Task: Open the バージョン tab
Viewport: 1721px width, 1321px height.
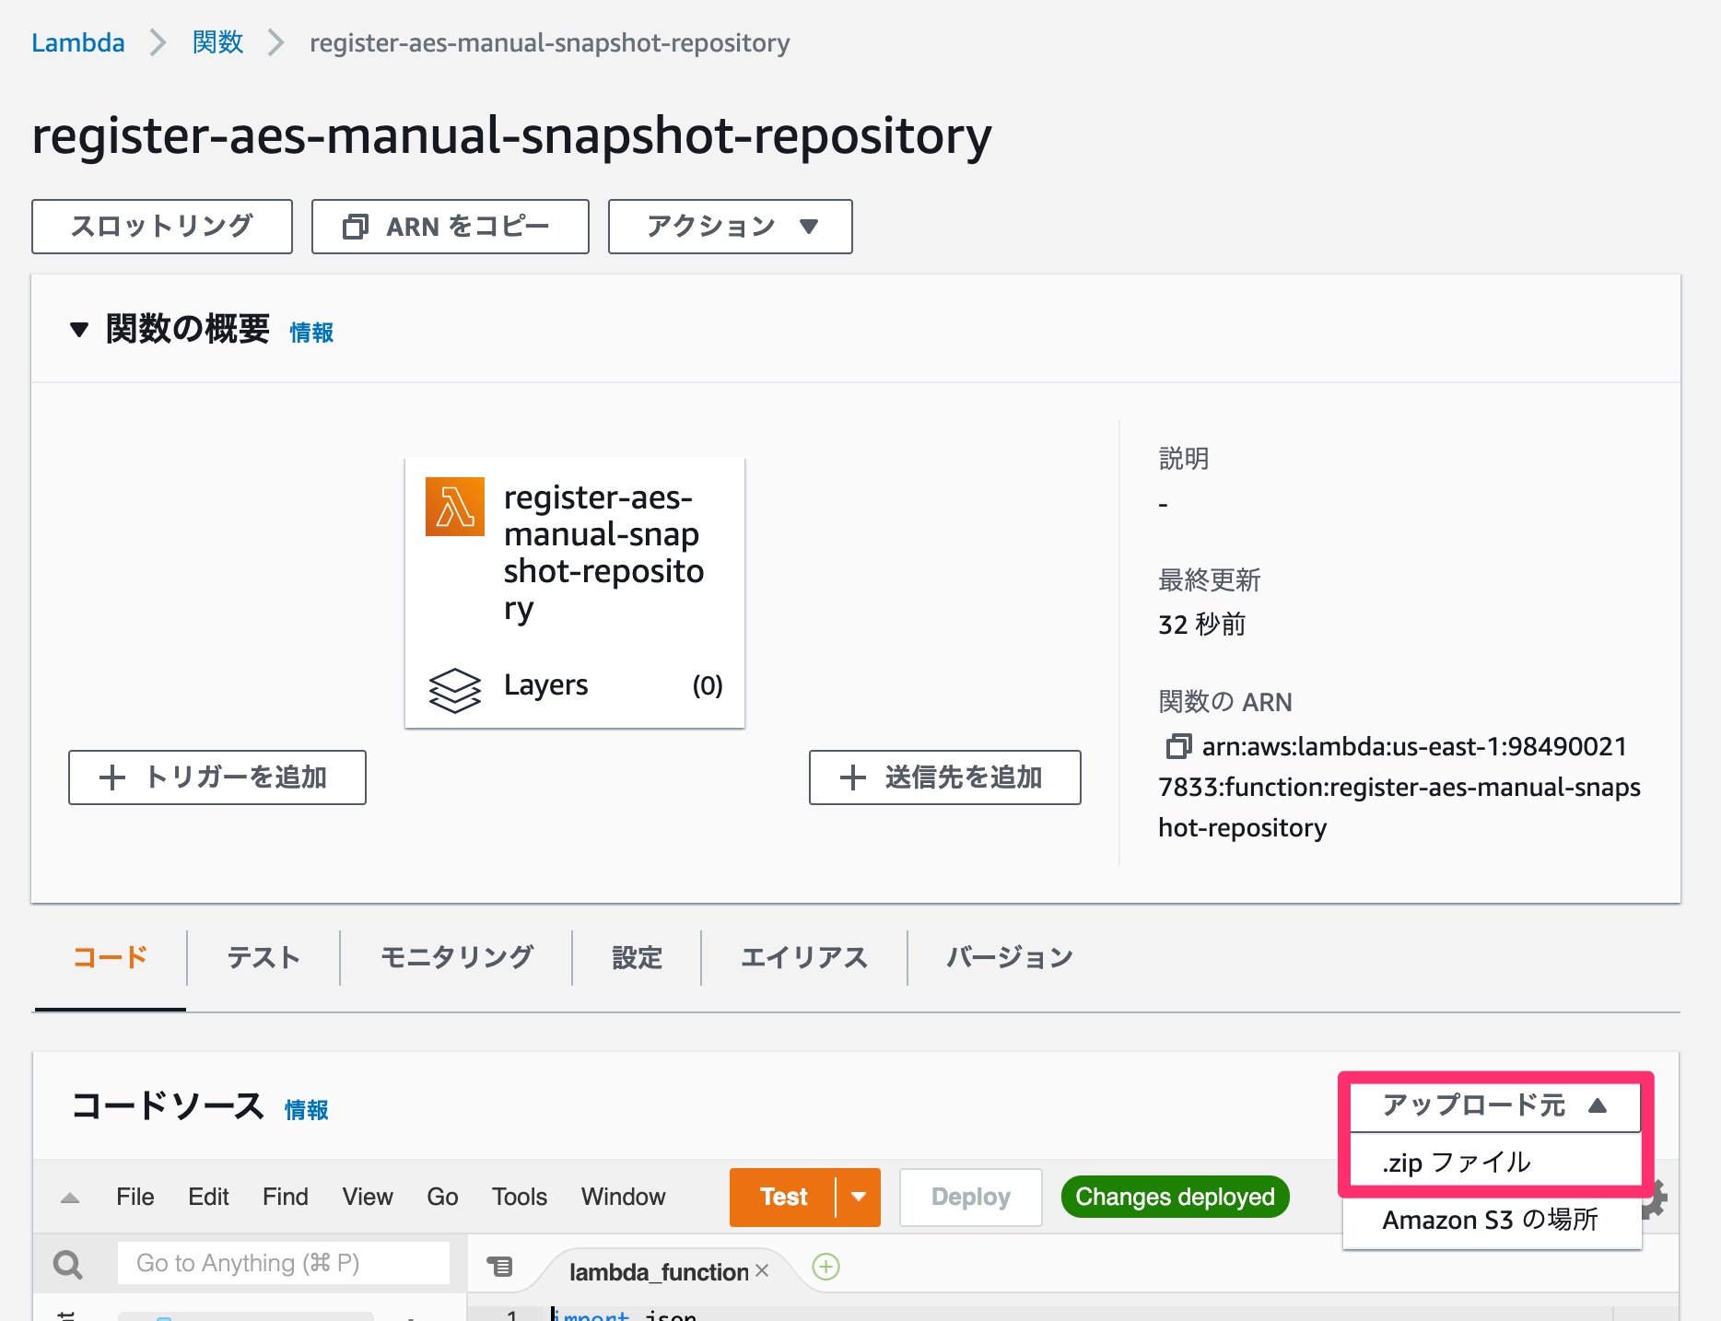Action: [x=1010, y=958]
